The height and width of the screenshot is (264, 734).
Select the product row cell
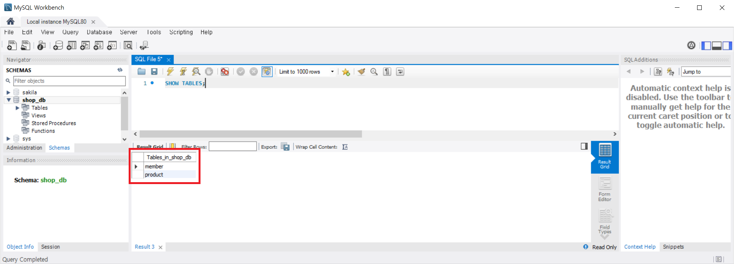click(170, 174)
